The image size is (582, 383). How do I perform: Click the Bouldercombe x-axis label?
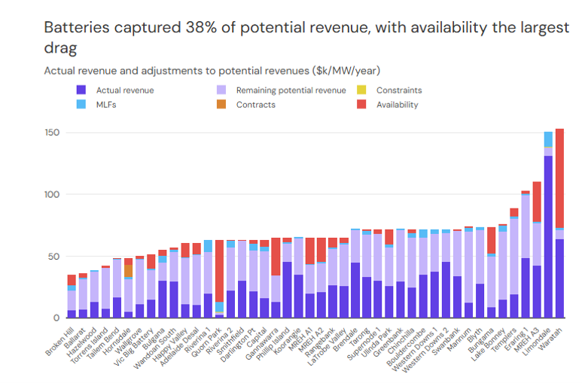(406, 347)
